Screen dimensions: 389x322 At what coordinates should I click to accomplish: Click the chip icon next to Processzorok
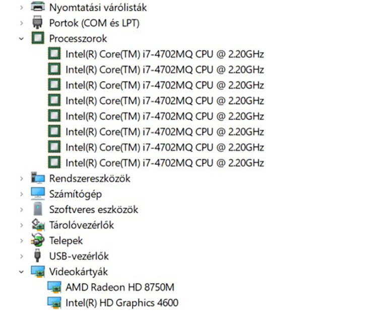[x=38, y=38]
